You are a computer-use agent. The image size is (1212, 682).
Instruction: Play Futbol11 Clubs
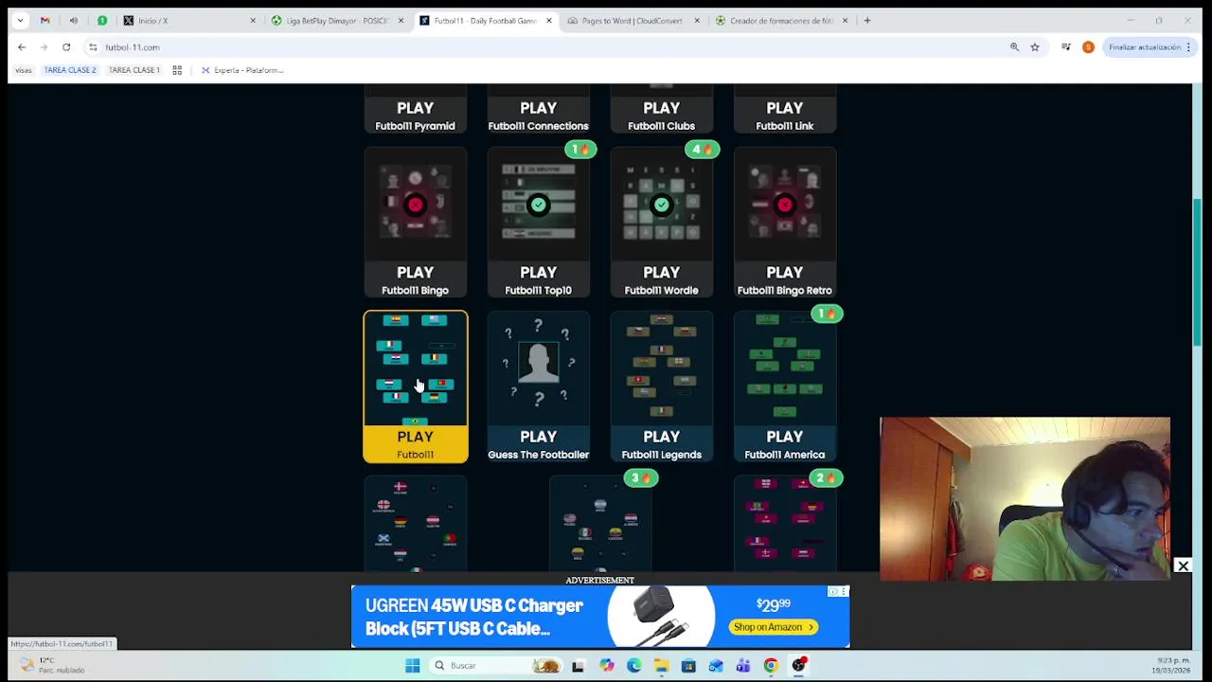point(661,109)
